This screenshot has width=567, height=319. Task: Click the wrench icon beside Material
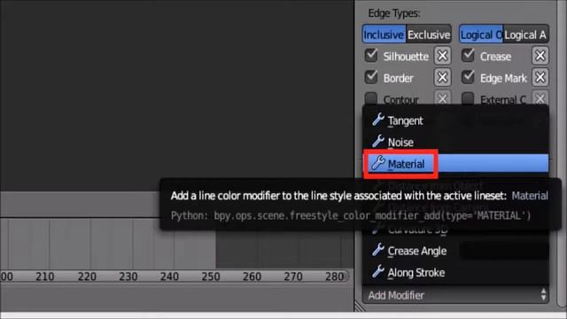coord(378,163)
